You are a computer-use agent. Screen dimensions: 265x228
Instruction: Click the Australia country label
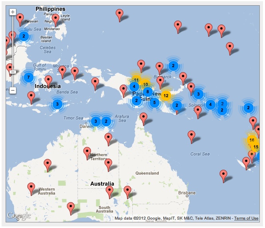click(102, 184)
